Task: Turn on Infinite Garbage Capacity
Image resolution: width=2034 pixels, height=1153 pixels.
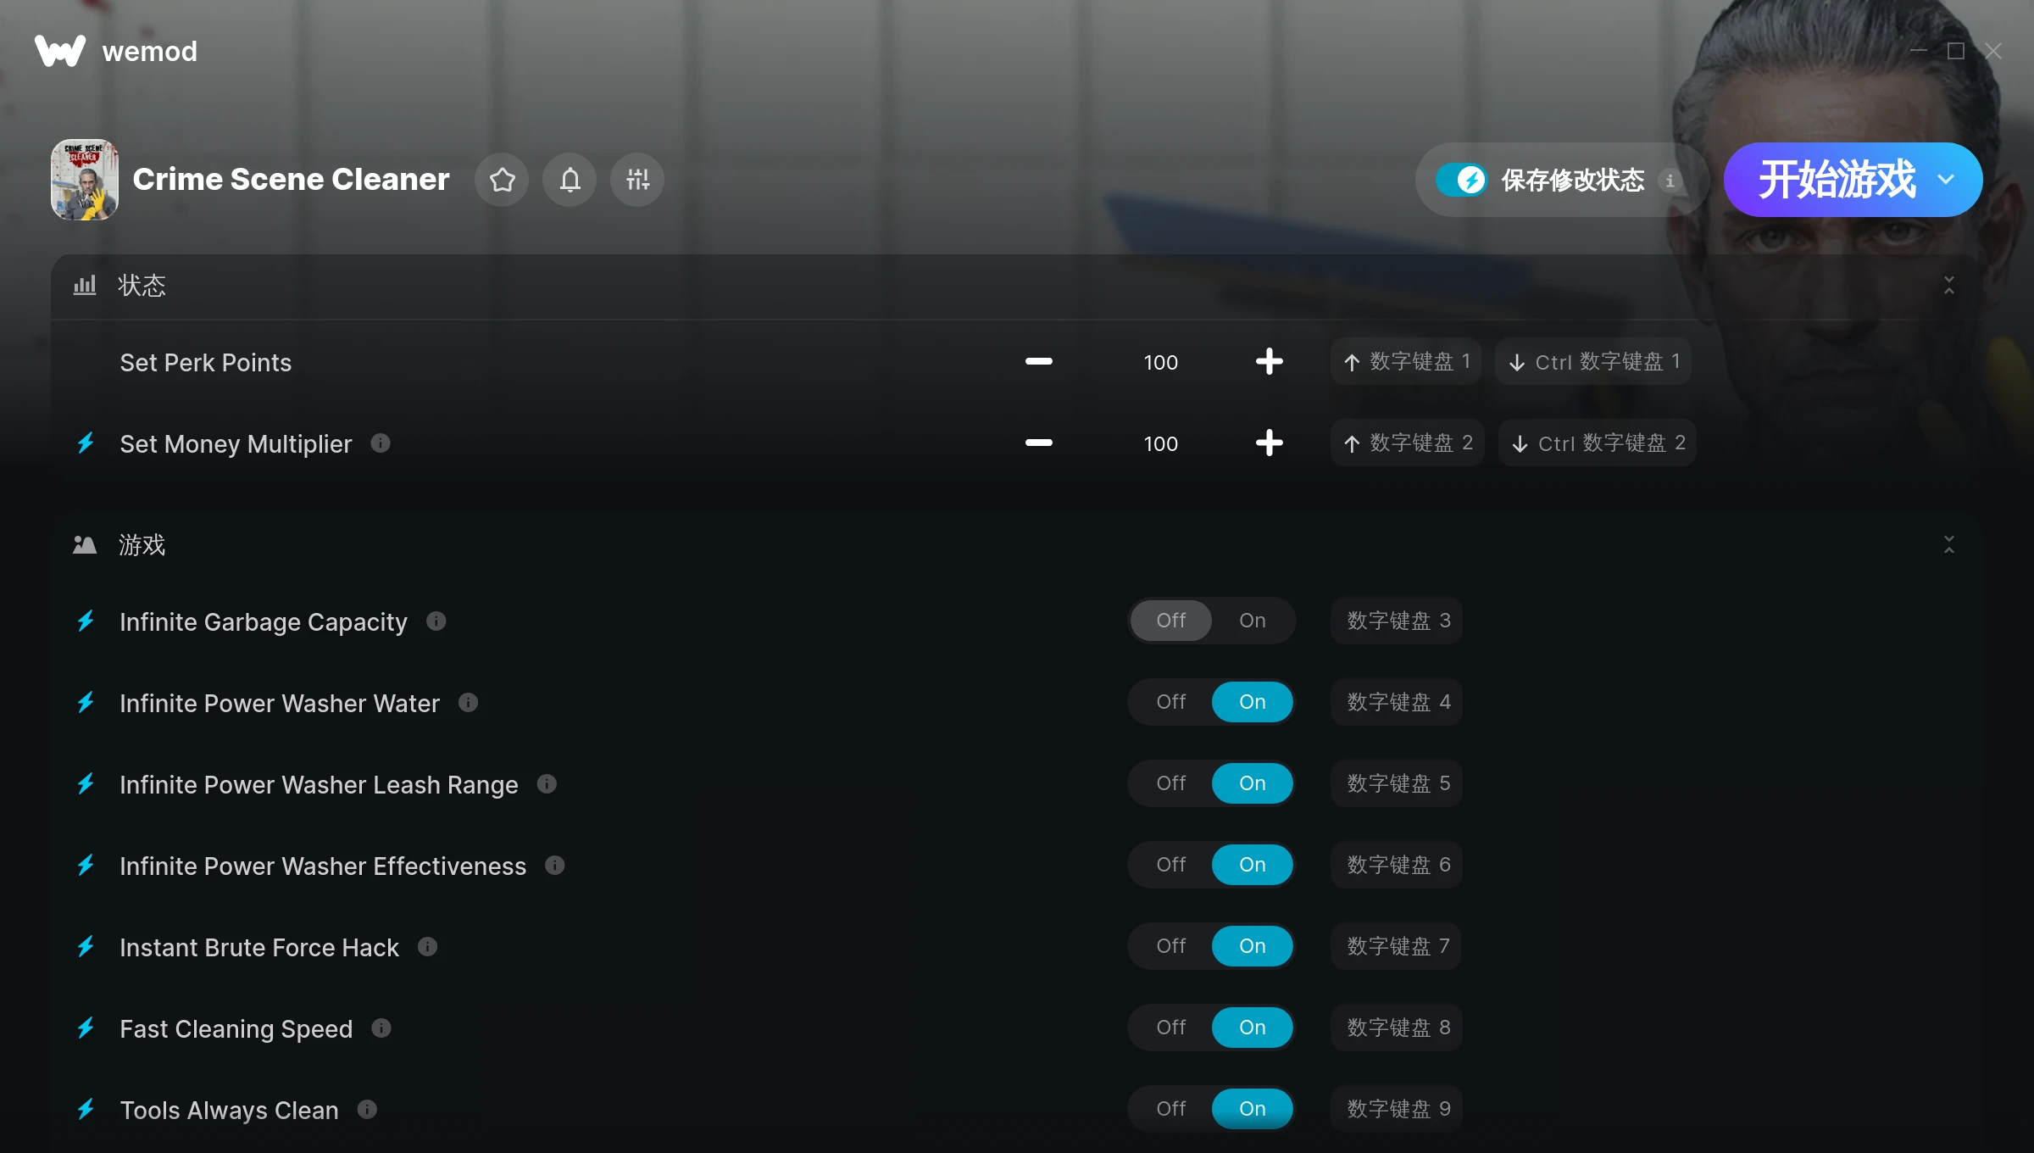Action: [1253, 621]
